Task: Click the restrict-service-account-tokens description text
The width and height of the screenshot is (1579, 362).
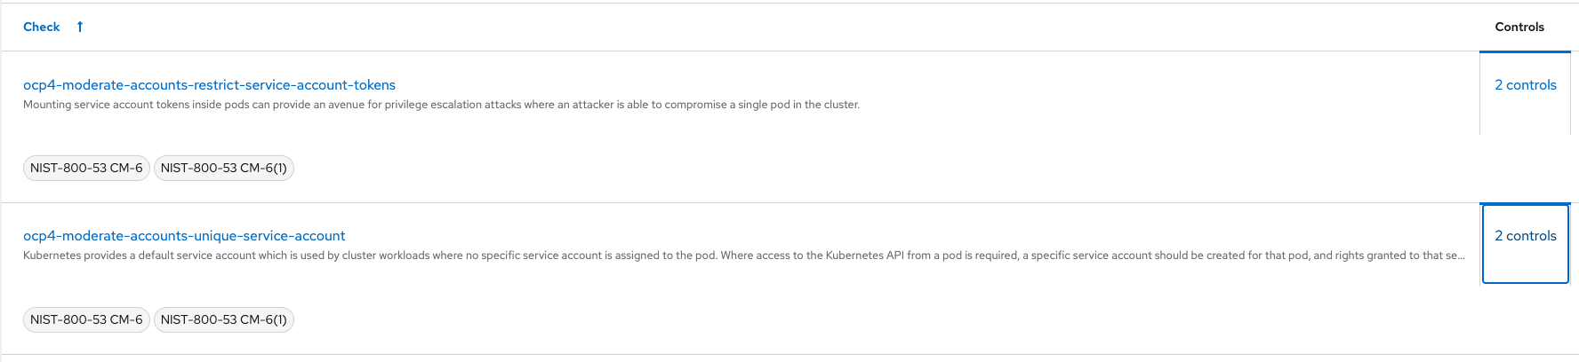Action: 441,105
